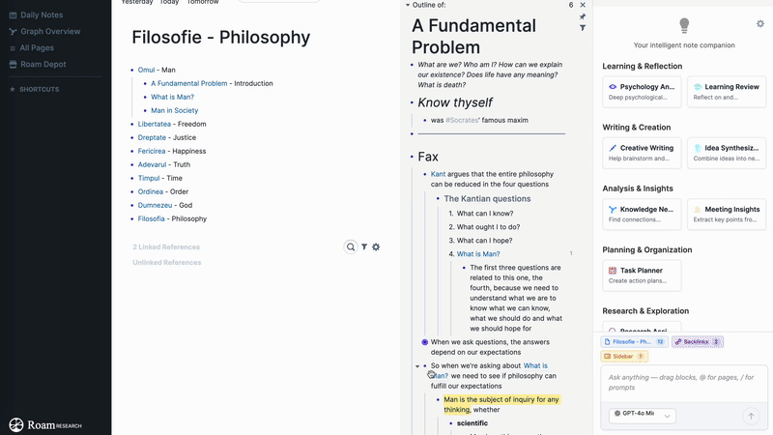
Task: Go to Graph Overview
Action: click(x=50, y=32)
